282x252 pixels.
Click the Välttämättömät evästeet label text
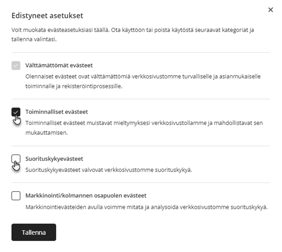point(59,65)
